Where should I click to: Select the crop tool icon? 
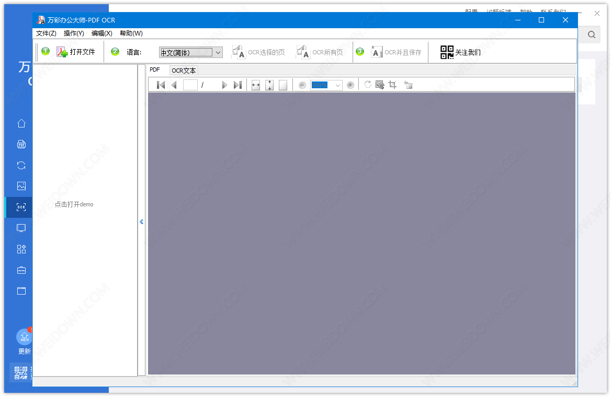pos(393,85)
